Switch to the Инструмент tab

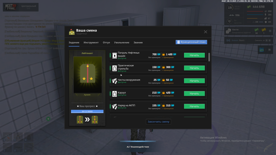91,43
